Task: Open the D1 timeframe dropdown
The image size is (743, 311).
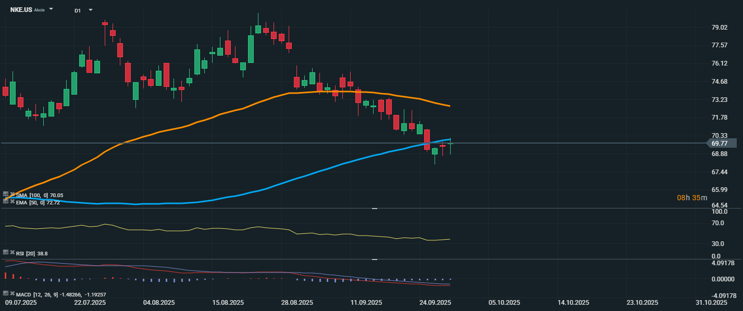Action: tap(90, 10)
